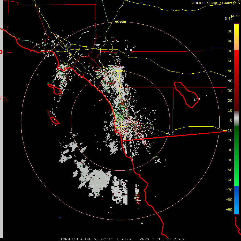
Task: Click the 7 JUL 25 date text
Action: pyautogui.click(x=161, y=239)
